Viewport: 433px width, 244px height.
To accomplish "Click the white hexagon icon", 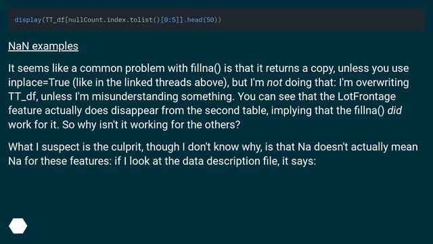I will (18, 226).
